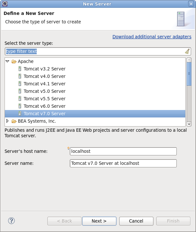196x232 pixels.
Task: Click the server list scrollbar thumb
Action: click(189, 74)
